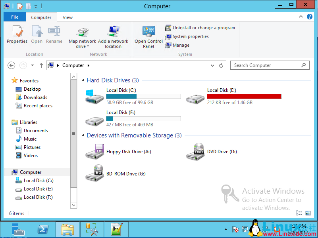The image size is (318, 238).
Task: Switch to details view in status bar
Action: click(299, 213)
